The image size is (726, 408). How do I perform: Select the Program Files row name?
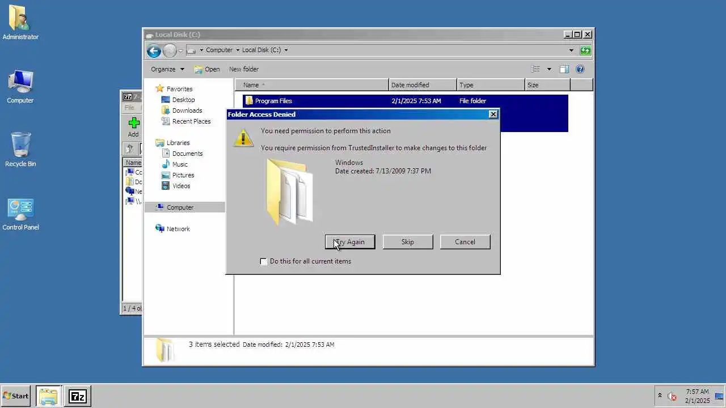tap(273, 101)
